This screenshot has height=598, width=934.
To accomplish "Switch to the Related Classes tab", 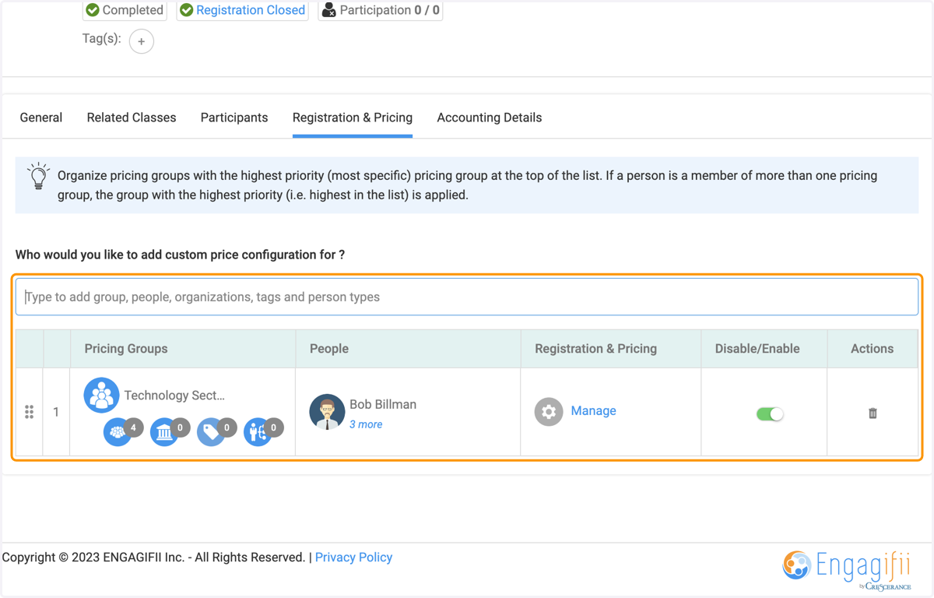I will 132,118.
